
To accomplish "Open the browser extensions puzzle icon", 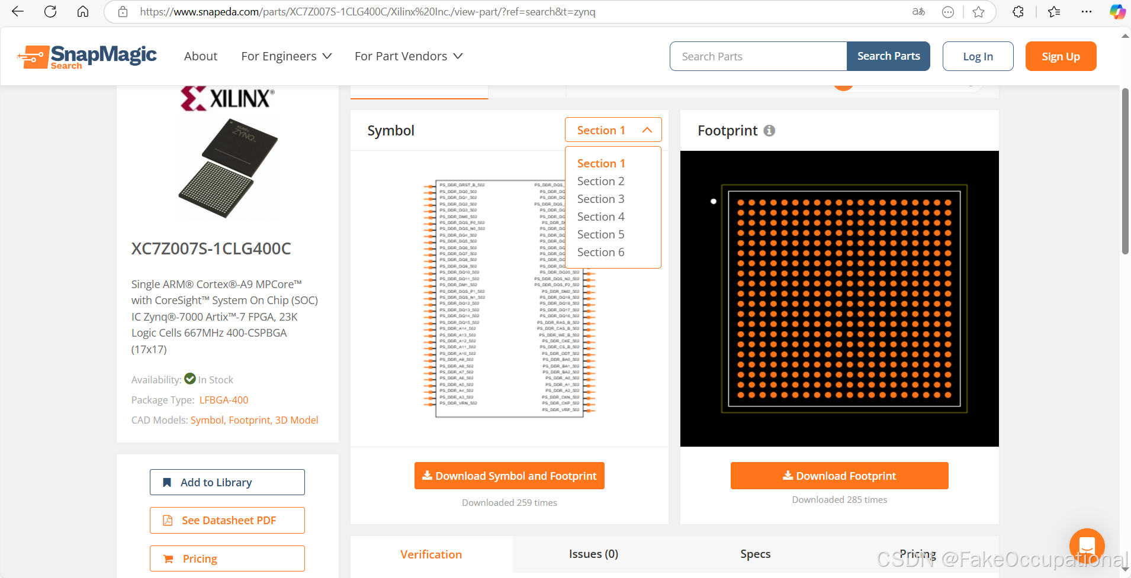I will click(x=1018, y=12).
